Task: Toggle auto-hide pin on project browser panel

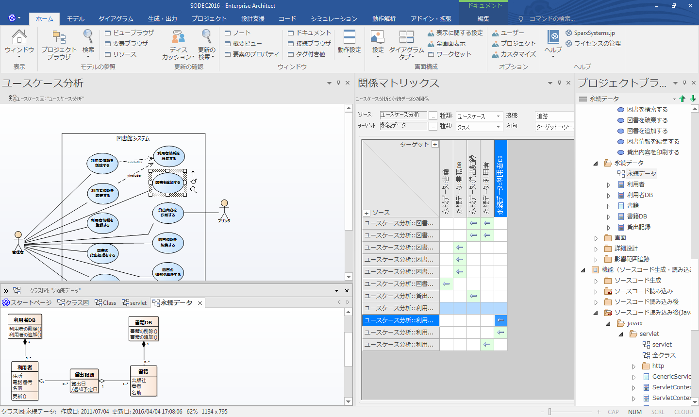Action: (684, 83)
